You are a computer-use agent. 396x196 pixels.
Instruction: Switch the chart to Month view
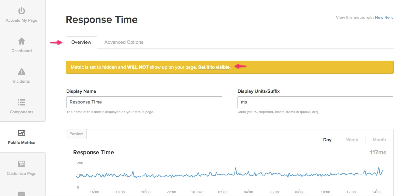tap(379, 140)
